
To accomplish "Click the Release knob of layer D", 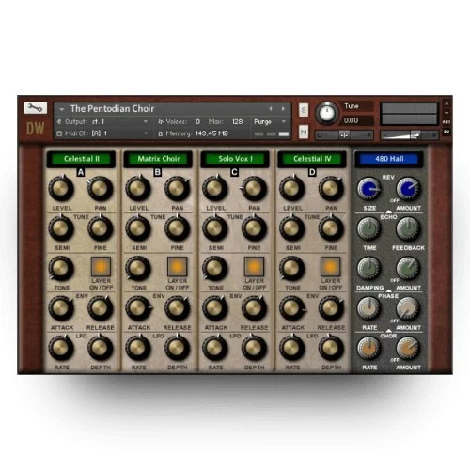I will (331, 308).
